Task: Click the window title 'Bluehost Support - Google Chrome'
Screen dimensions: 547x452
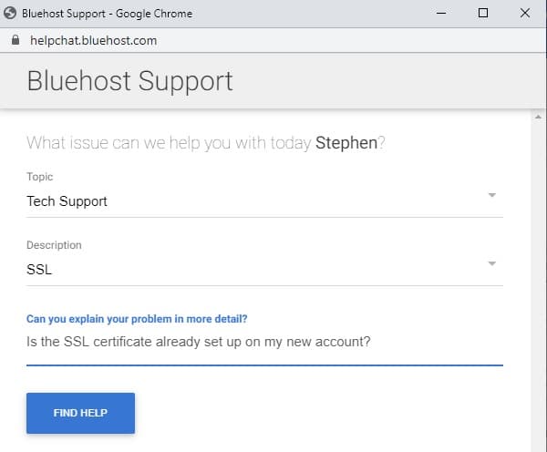Action: click(x=107, y=14)
